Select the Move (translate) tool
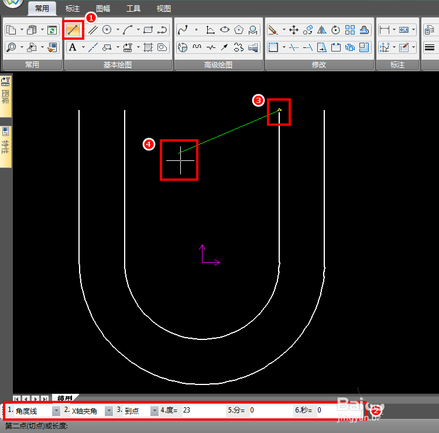Screen dimensions: 439x433 (x=294, y=30)
